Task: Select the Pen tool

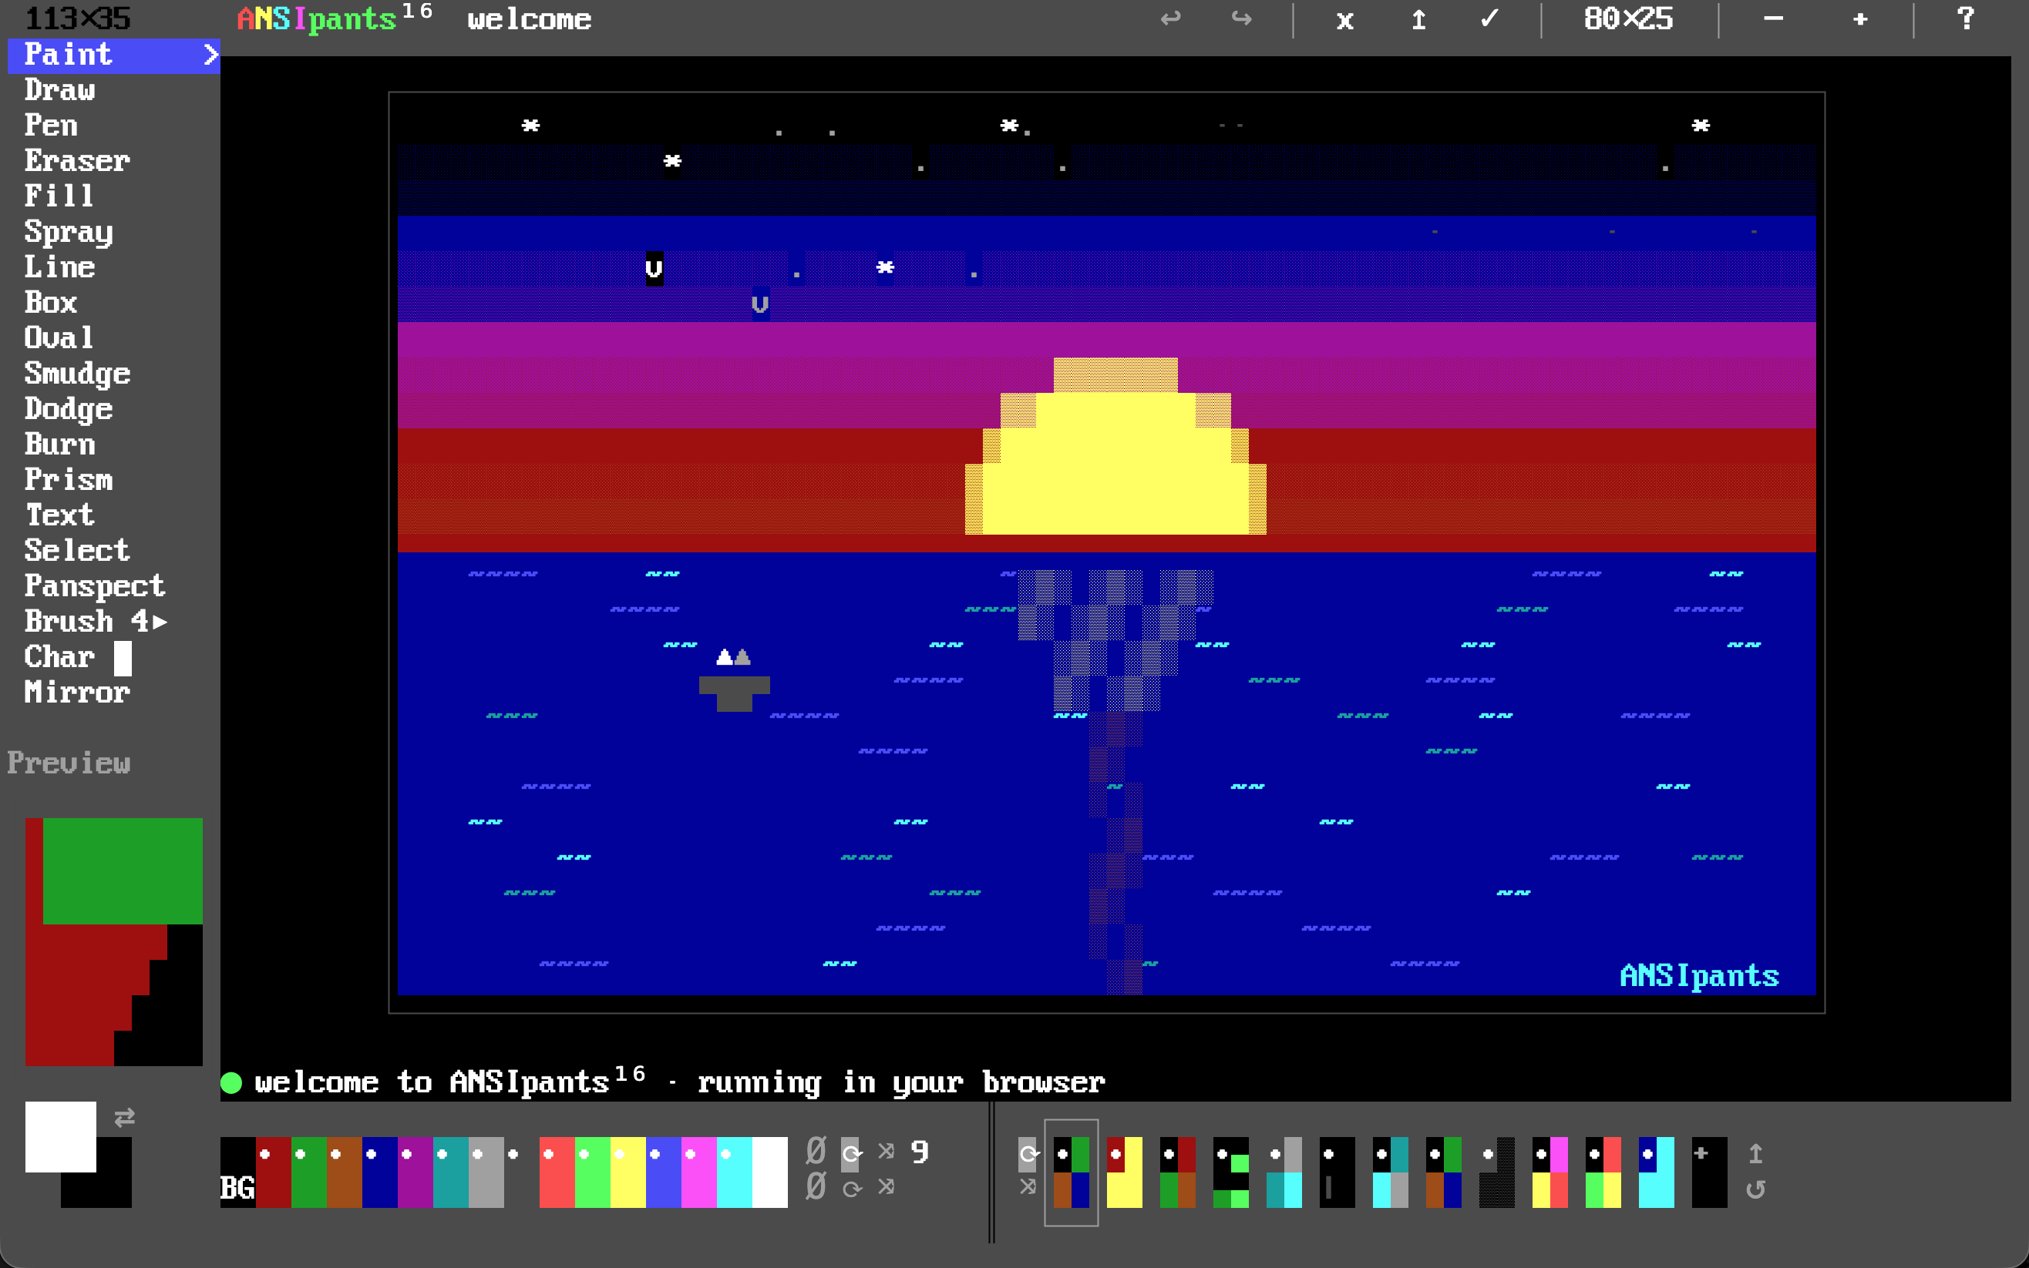Action: pyautogui.click(x=51, y=125)
